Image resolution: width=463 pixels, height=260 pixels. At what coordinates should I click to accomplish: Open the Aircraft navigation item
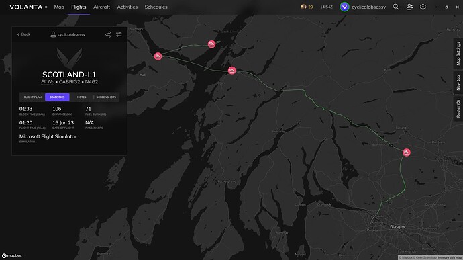point(101,7)
